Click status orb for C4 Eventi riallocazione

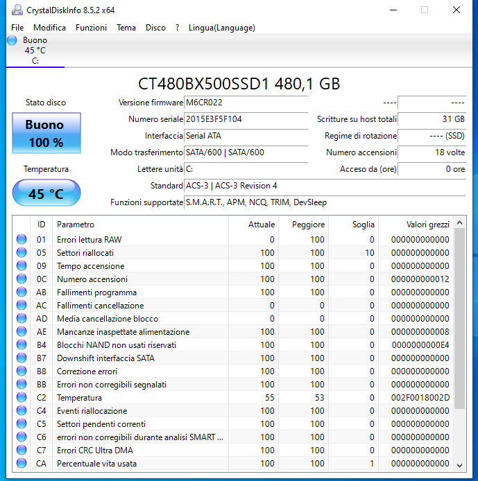(x=22, y=411)
